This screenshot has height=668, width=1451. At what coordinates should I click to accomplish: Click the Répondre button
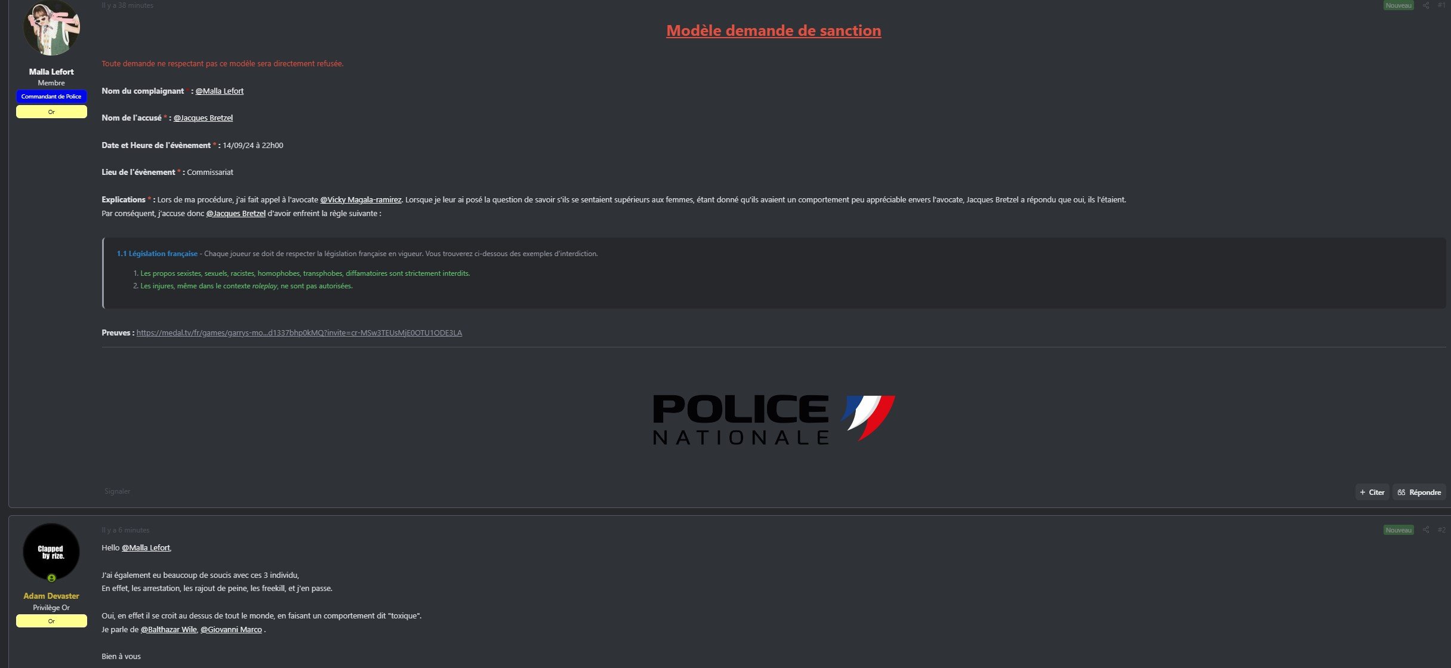coord(1419,492)
